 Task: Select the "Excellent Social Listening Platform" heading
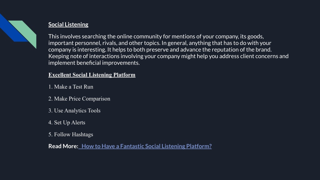click(x=92, y=75)
